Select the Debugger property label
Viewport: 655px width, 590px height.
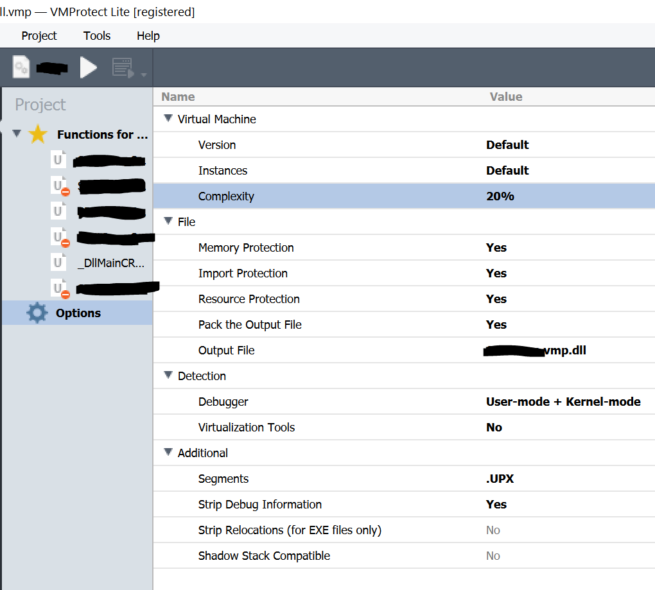click(223, 402)
